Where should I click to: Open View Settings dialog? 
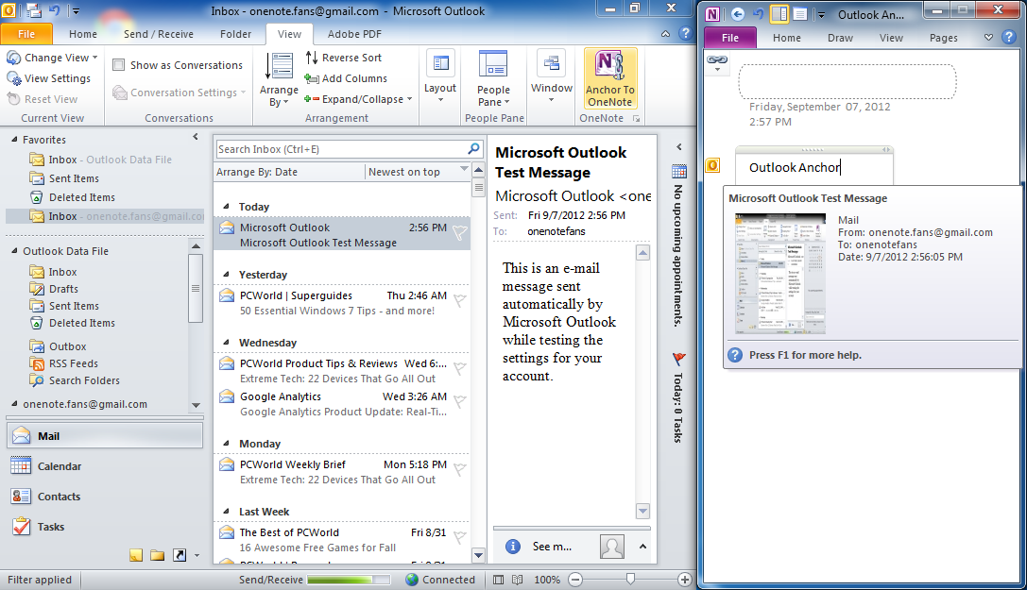tap(49, 78)
